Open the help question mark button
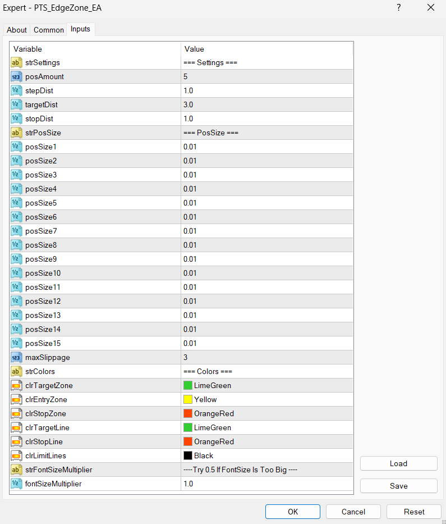The image size is (446, 524). pyautogui.click(x=399, y=8)
